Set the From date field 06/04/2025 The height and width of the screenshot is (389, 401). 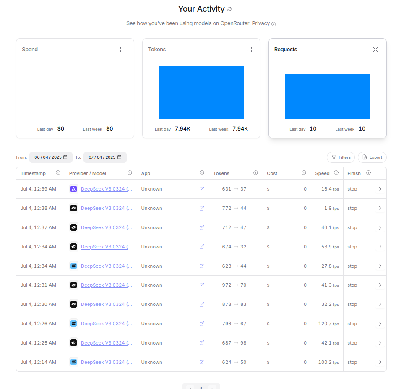[x=51, y=157]
